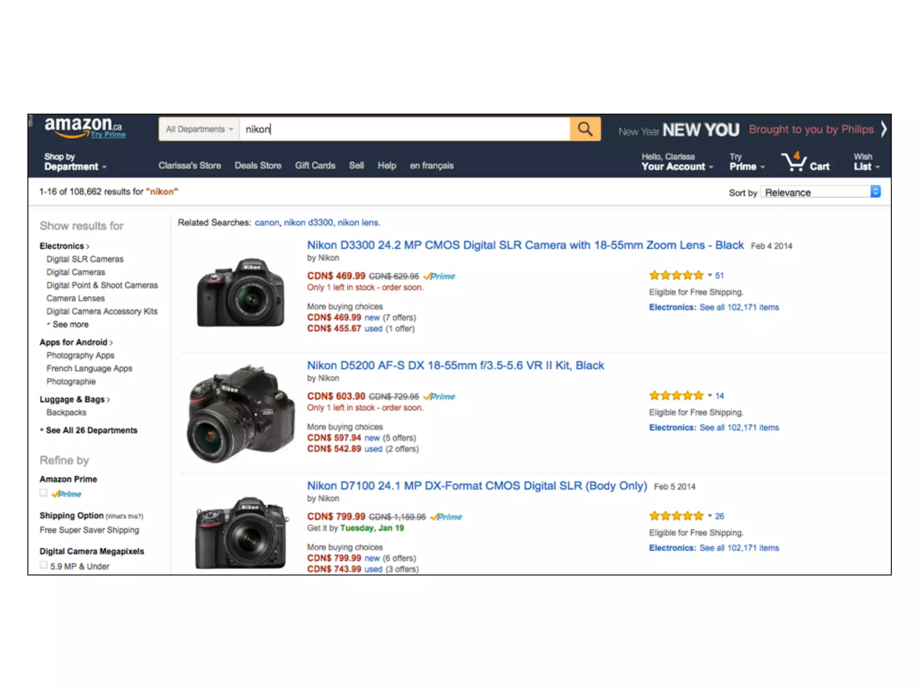Open the Nikon D7100 camera thumbnail
Screen dimensions: 921x690
(241, 532)
